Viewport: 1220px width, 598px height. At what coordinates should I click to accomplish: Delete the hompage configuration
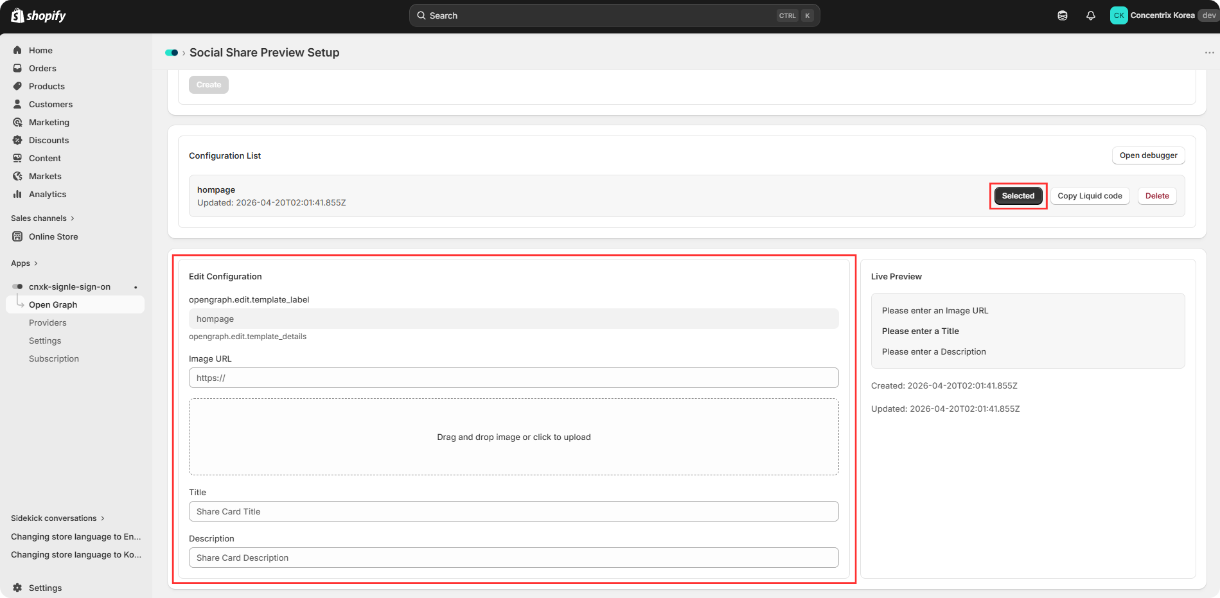(x=1157, y=196)
